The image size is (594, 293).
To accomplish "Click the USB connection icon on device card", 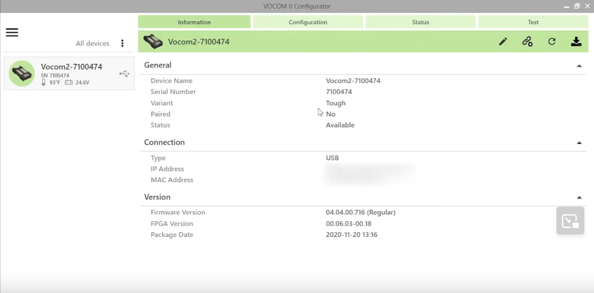I will pyautogui.click(x=124, y=74).
